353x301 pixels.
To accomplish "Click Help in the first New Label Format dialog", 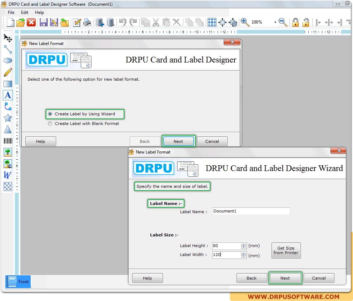I will 40,141.
